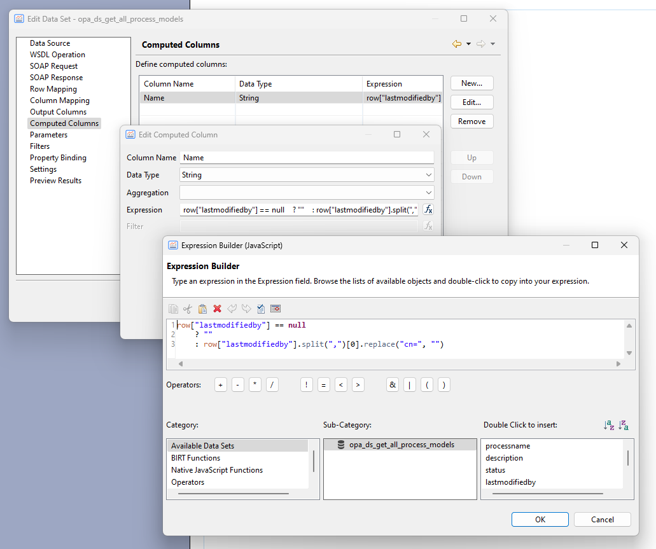
Task: Expand the back navigation history dropdown arrow
Action: [x=468, y=44]
